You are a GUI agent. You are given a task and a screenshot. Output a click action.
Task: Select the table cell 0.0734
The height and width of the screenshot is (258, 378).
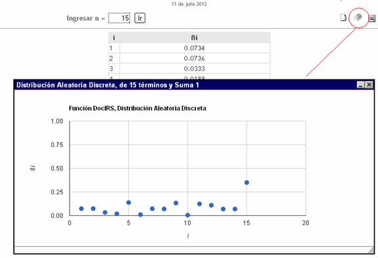(x=195, y=48)
